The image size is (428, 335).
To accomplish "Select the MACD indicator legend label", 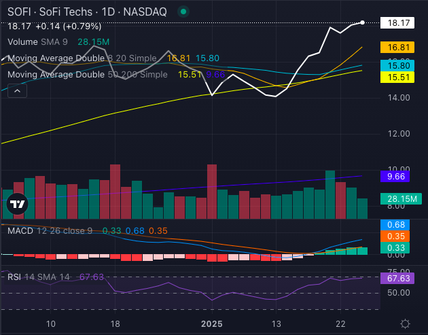I will point(22,231).
